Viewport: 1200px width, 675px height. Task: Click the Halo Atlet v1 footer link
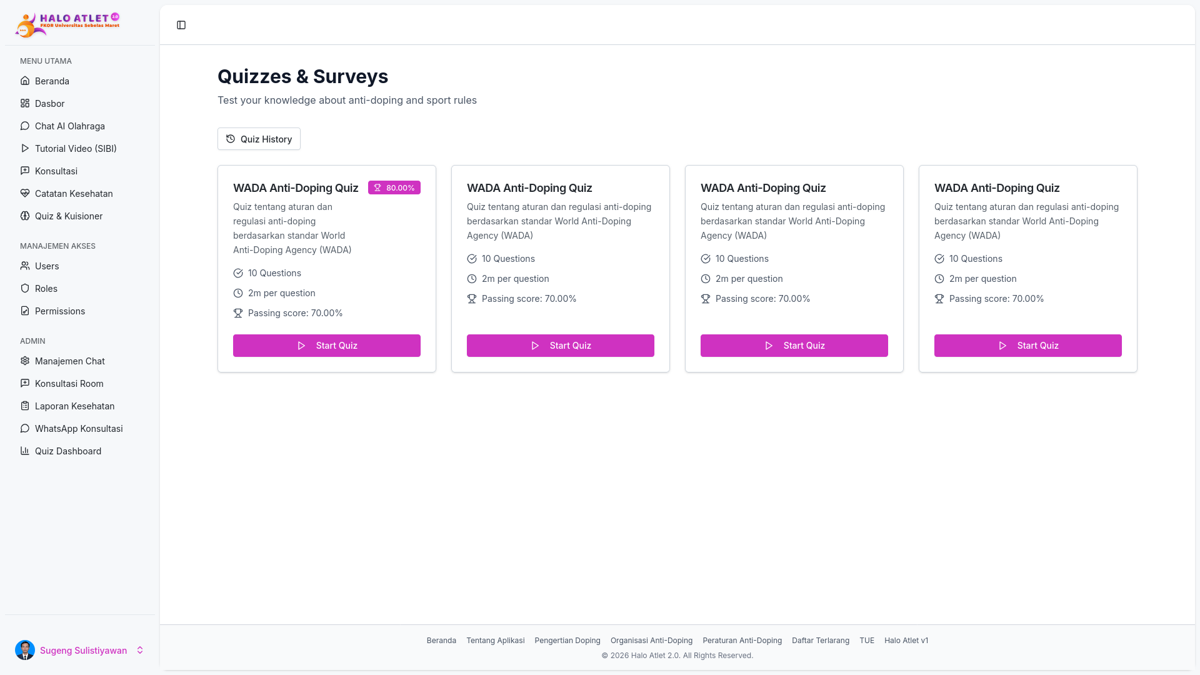click(906, 640)
